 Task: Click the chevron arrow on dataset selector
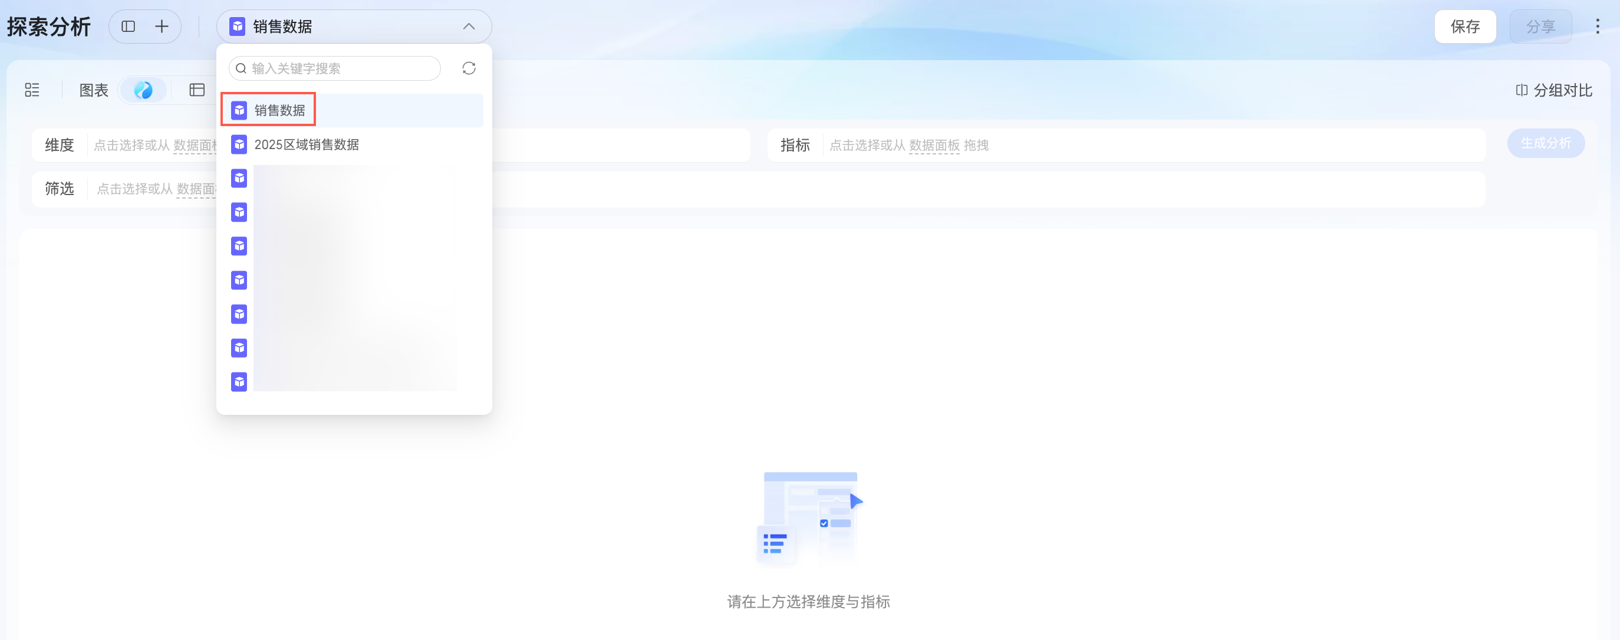[469, 27]
